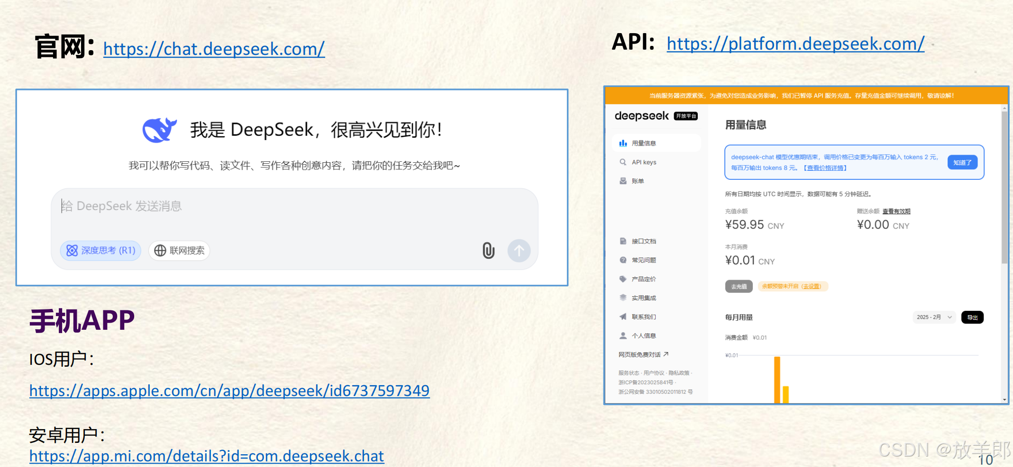
Task: Click the ¥0.00 CNY gift balance value
Action: [x=883, y=225]
